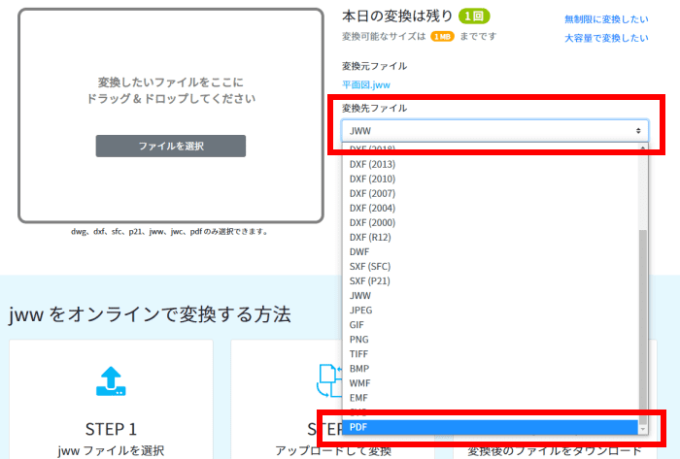Click the STEP 1 upload icon
The image size is (680, 459).
(x=111, y=381)
